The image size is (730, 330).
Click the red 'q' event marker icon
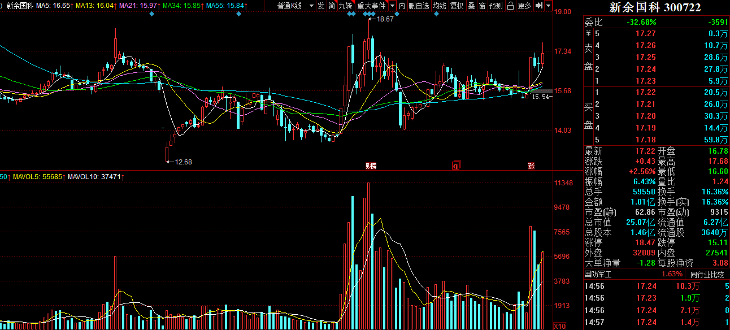(x=455, y=166)
